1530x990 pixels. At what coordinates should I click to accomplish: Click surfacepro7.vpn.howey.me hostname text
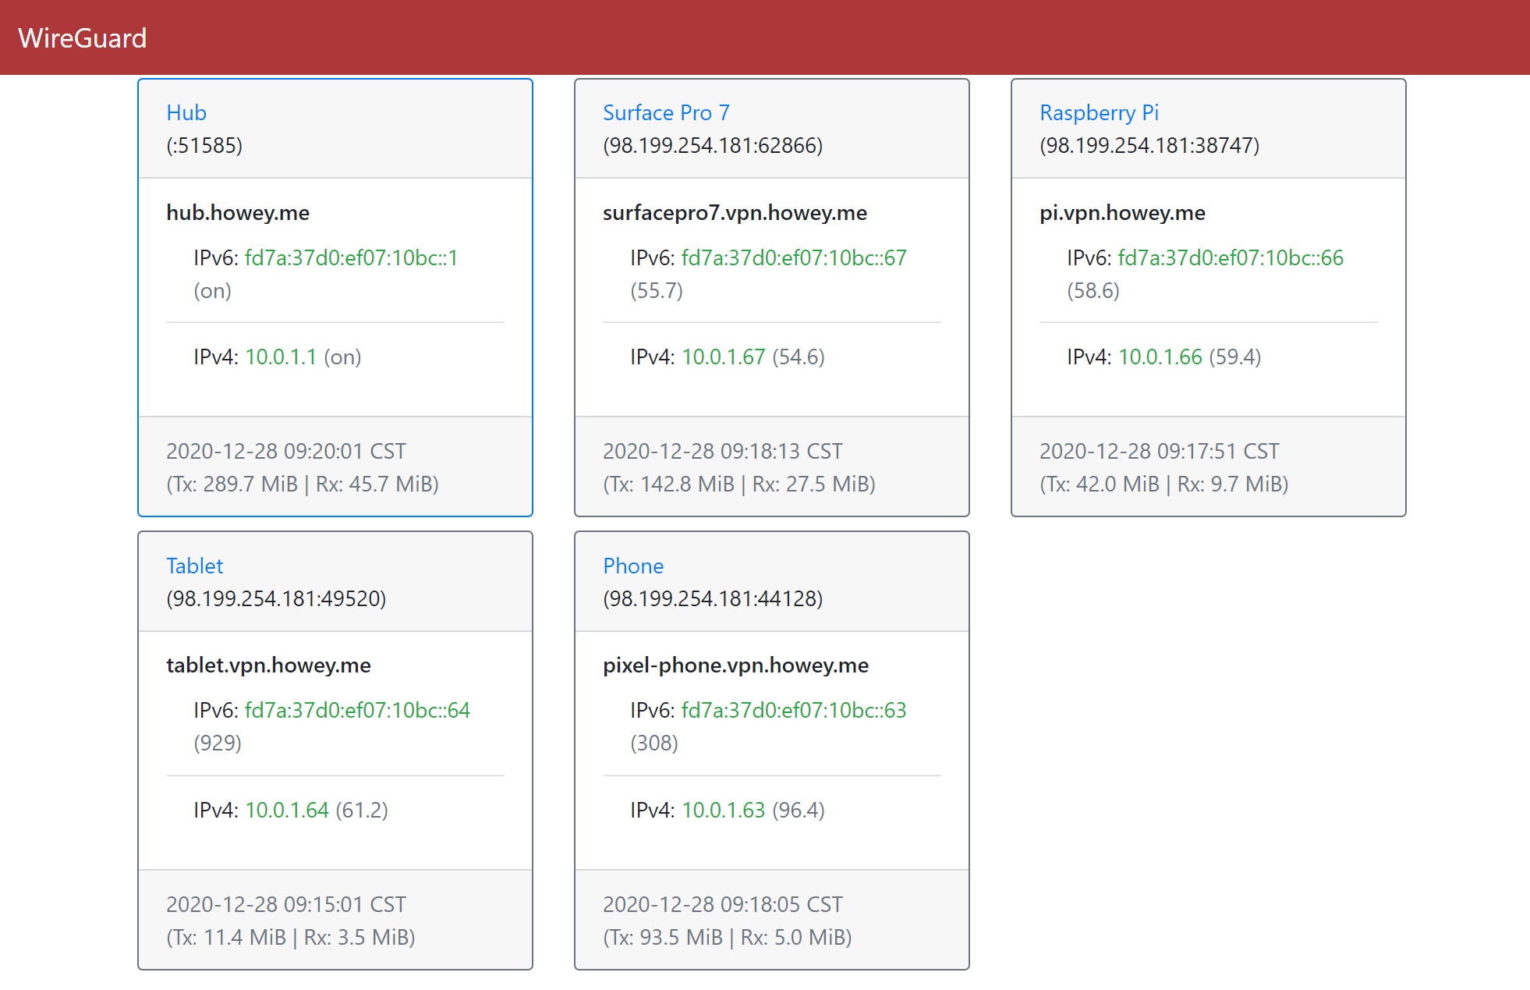735,212
